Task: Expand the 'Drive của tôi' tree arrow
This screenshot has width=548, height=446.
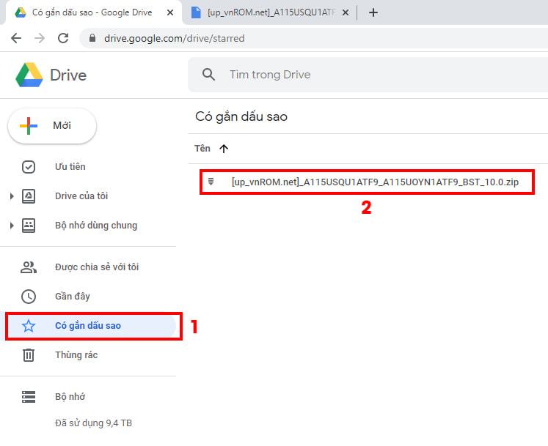Action: (12, 196)
